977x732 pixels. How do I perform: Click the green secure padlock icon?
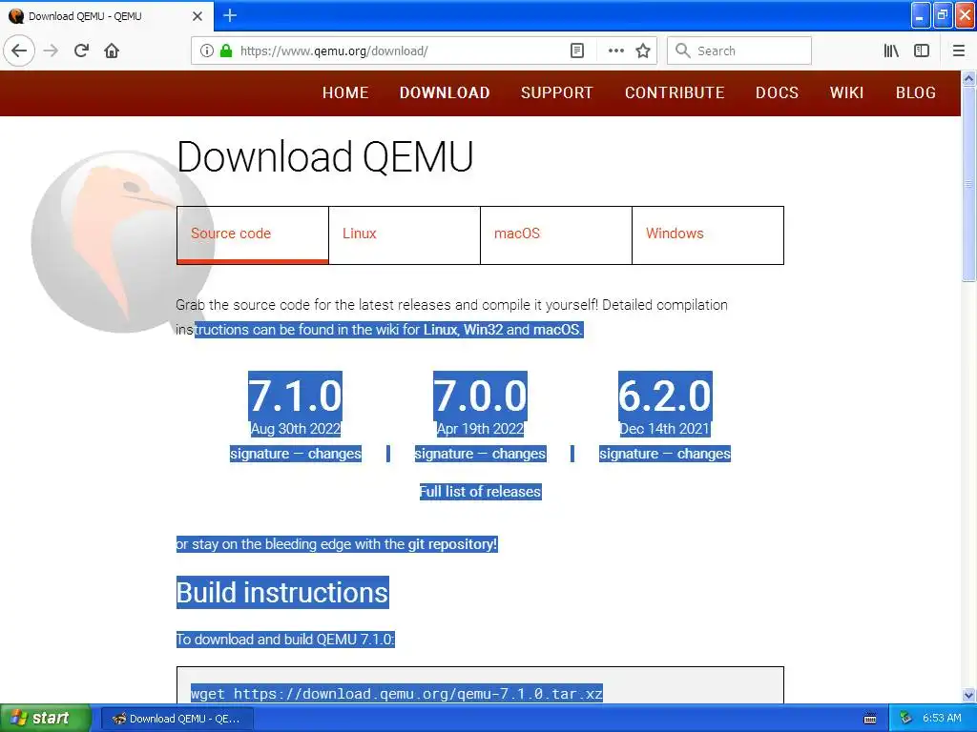226,51
